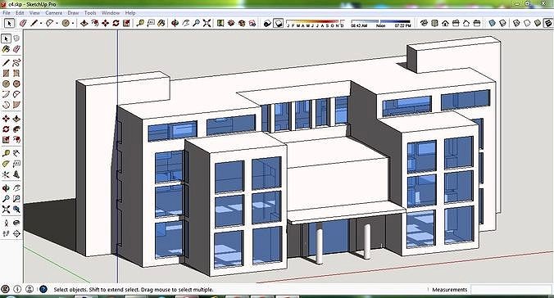554x298 pixels.
Task: Switch to Front view house icon
Action: tap(445, 23)
